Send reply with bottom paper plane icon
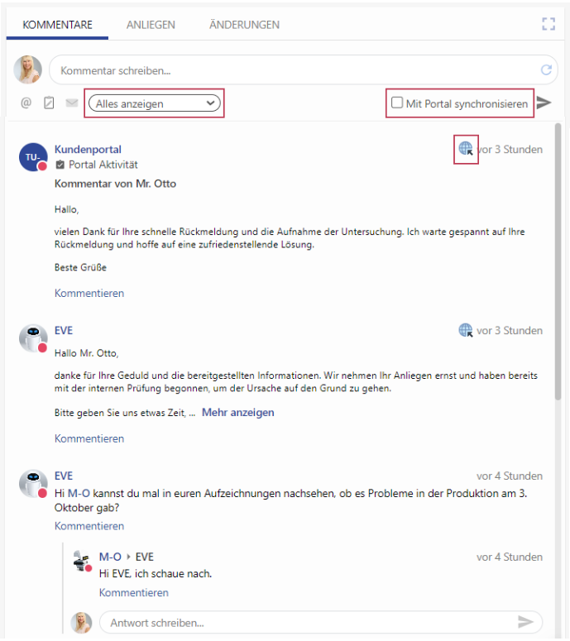 pyautogui.click(x=525, y=622)
